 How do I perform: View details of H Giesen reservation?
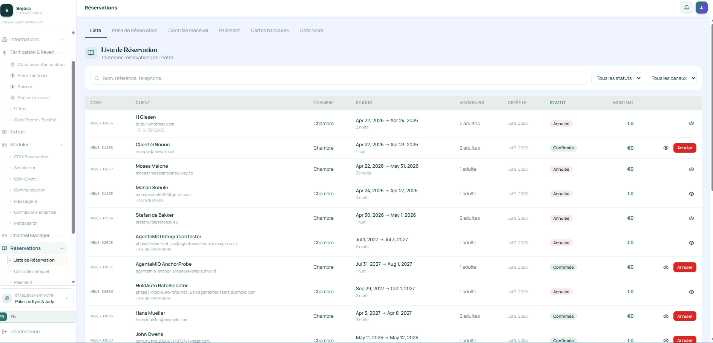[x=692, y=124]
